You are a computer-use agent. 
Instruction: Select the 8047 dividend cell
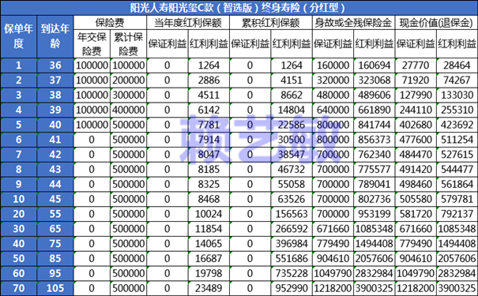point(209,155)
